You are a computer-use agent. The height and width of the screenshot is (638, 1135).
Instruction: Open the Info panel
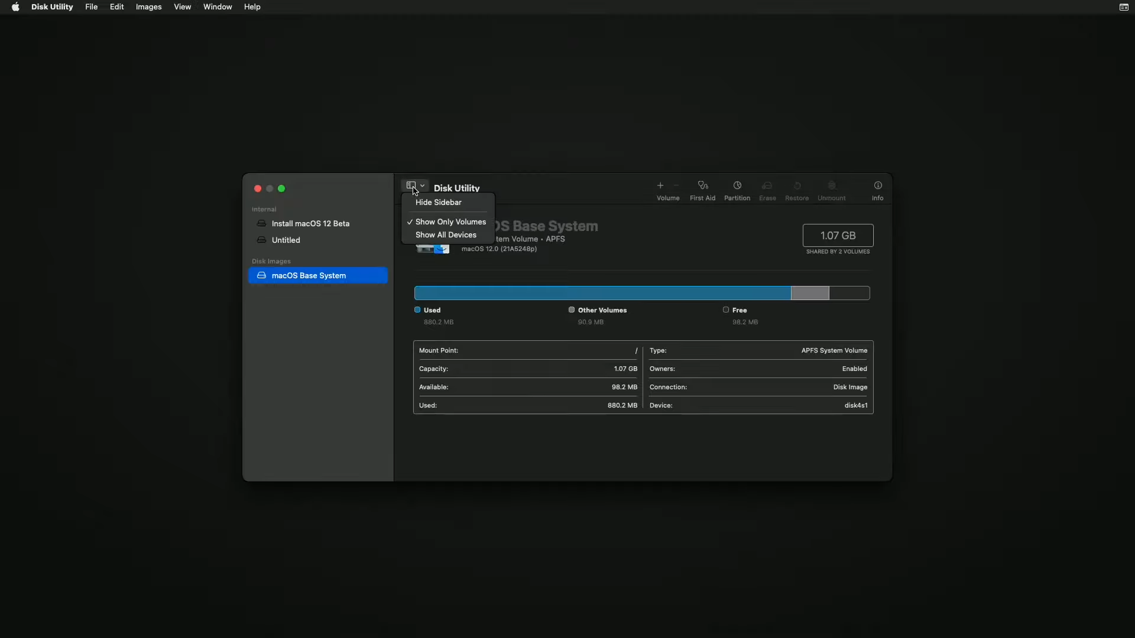coord(878,189)
